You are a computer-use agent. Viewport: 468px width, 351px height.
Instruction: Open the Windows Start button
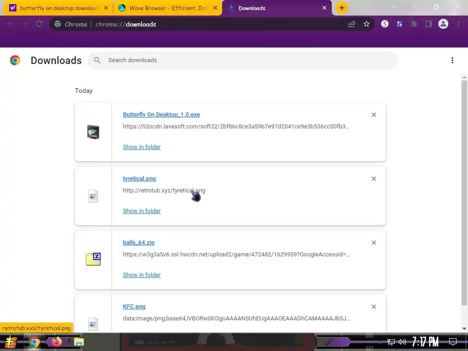(x=11, y=342)
